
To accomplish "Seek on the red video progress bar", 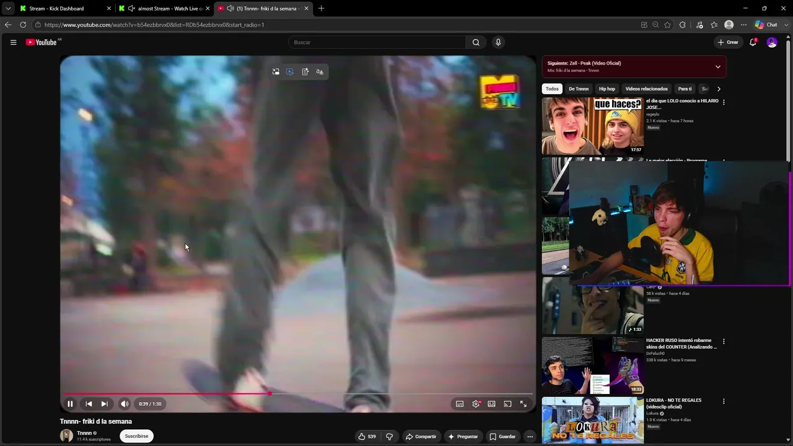I will [298, 393].
